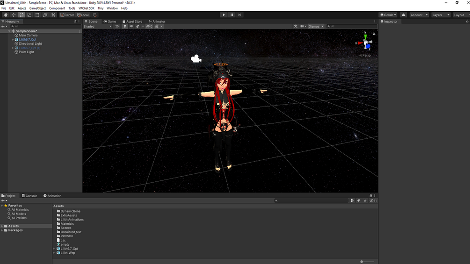The height and width of the screenshot is (264, 470).
Task: Toggle scene lighting
Action: pos(125,26)
